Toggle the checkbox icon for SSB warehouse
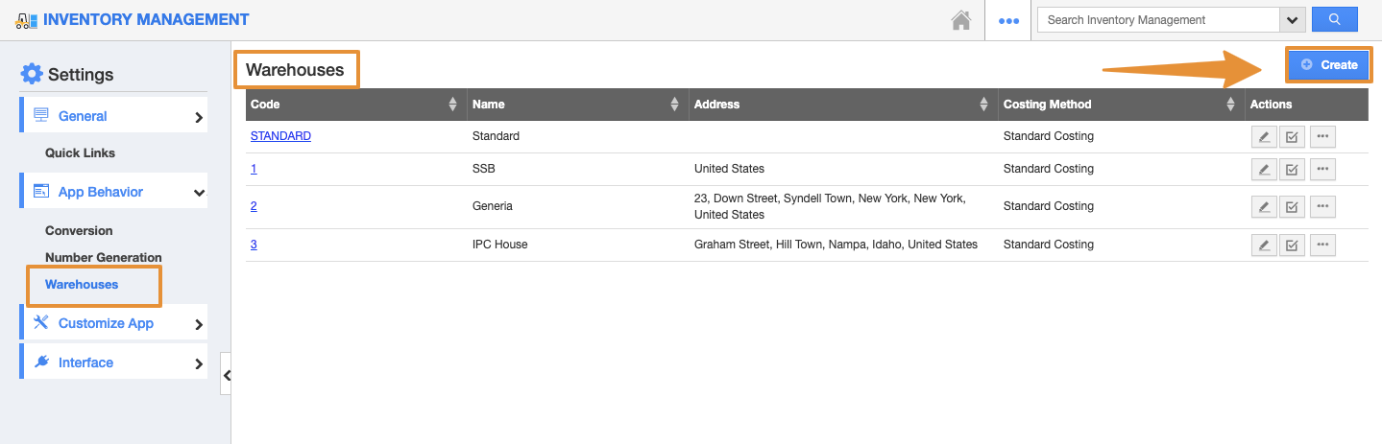Viewport: 1382px width, 444px height. (1292, 170)
